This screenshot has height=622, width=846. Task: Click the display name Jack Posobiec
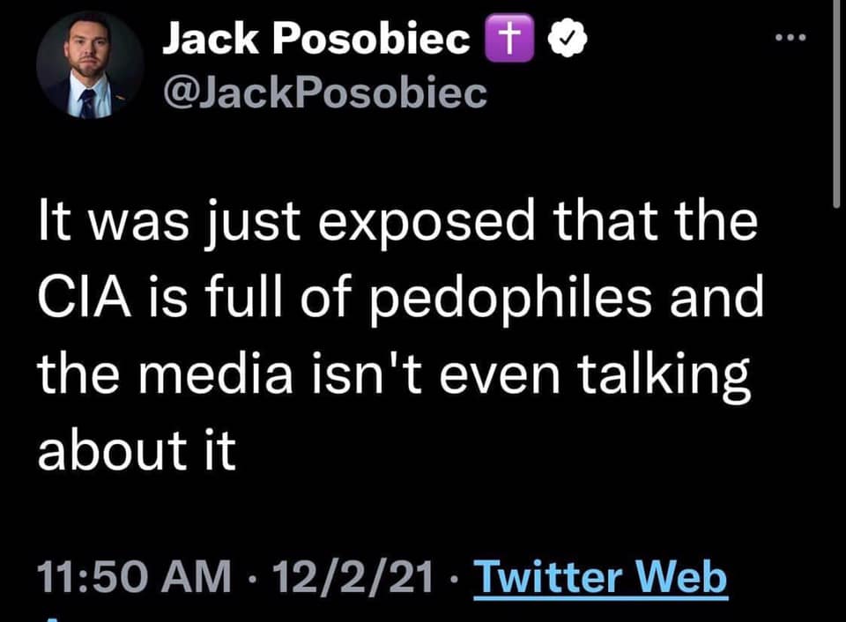[315, 41]
